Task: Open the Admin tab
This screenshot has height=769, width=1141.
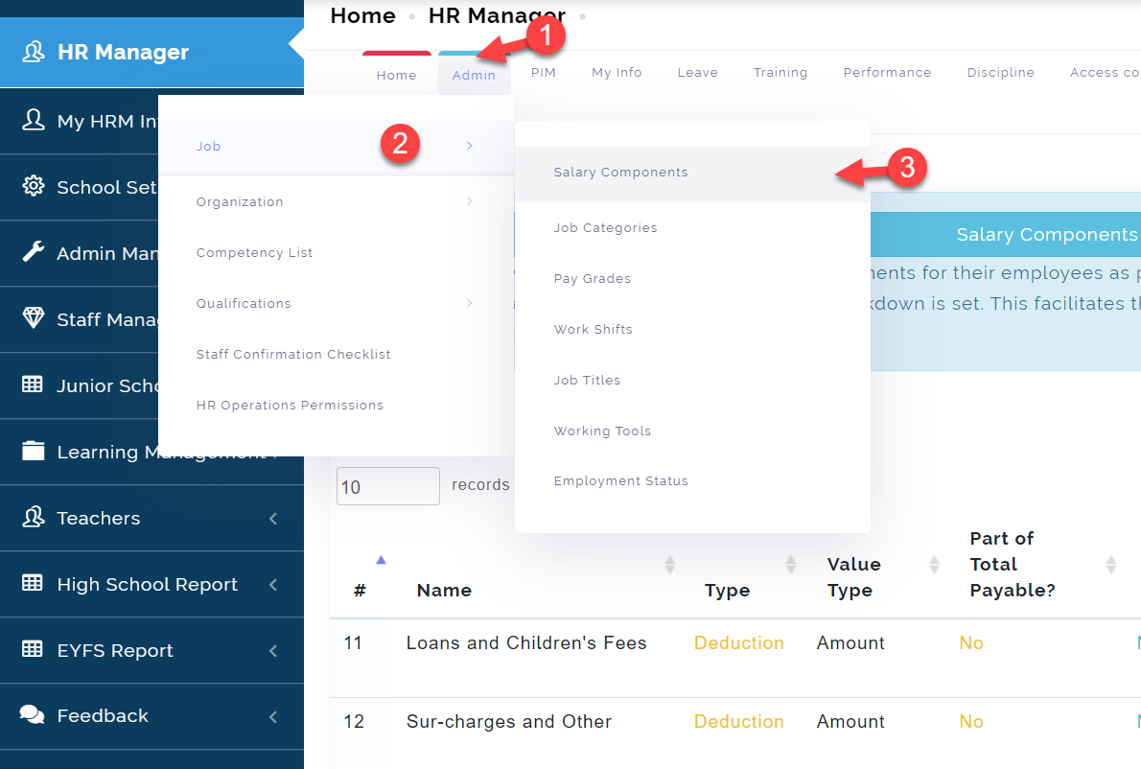Action: [x=474, y=75]
